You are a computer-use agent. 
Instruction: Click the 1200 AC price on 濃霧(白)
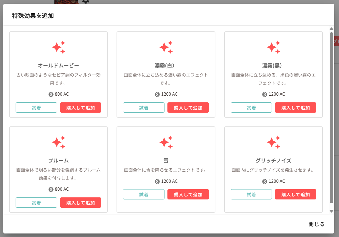click(x=169, y=94)
